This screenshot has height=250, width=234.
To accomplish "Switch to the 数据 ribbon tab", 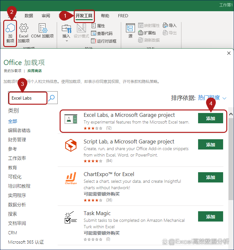I will [x=29, y=16].
